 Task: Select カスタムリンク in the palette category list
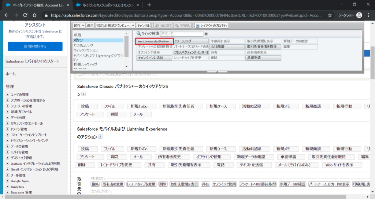coord(85,45)
